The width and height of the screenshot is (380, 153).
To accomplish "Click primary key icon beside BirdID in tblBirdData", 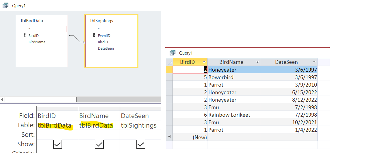I will tap(25, 36).
